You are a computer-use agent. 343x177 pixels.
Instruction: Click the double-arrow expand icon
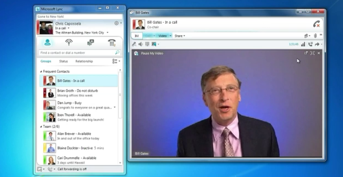click(x=321, y=35)
